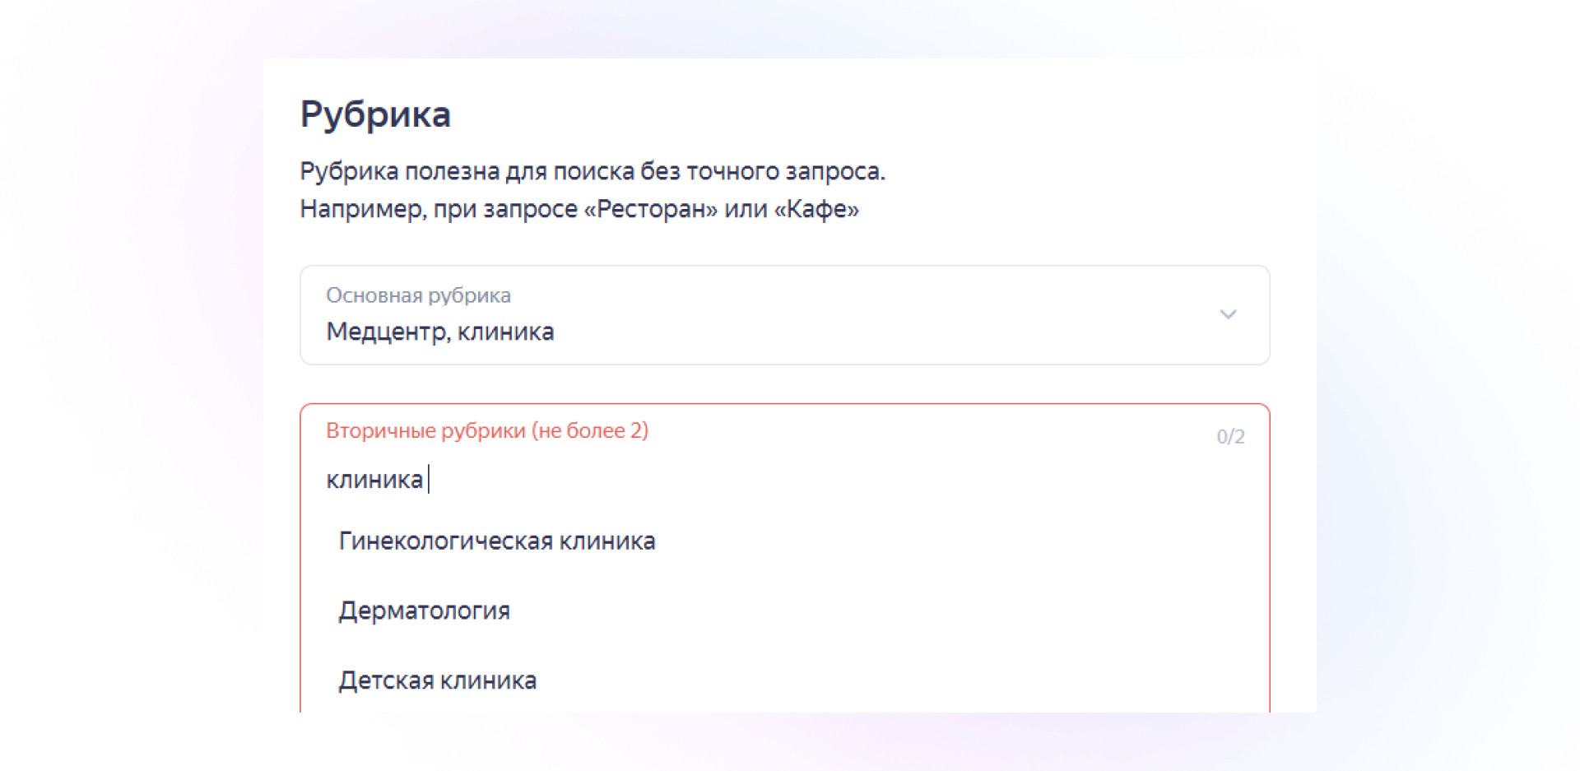
Task: Click the word "Гинекологическая" in the first suggestion
Action: [x=445, y=541]
